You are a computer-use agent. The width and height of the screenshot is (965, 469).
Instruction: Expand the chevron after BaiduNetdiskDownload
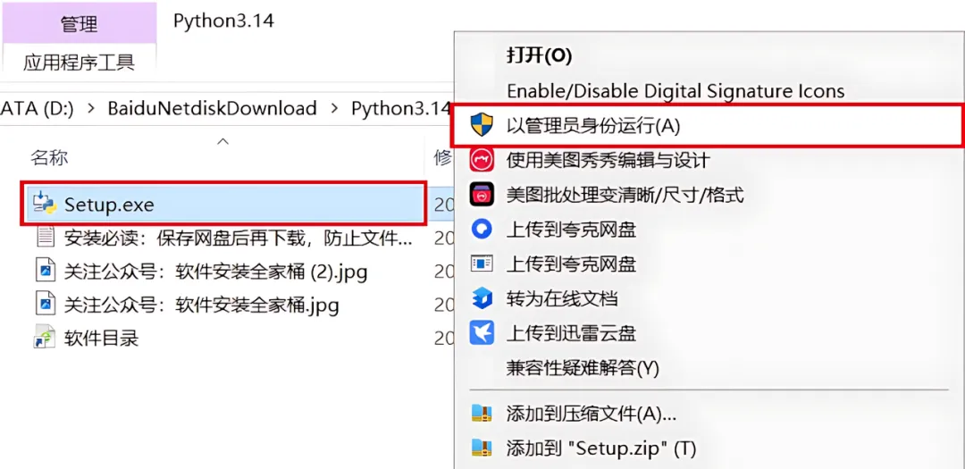(x=334, y=108)
